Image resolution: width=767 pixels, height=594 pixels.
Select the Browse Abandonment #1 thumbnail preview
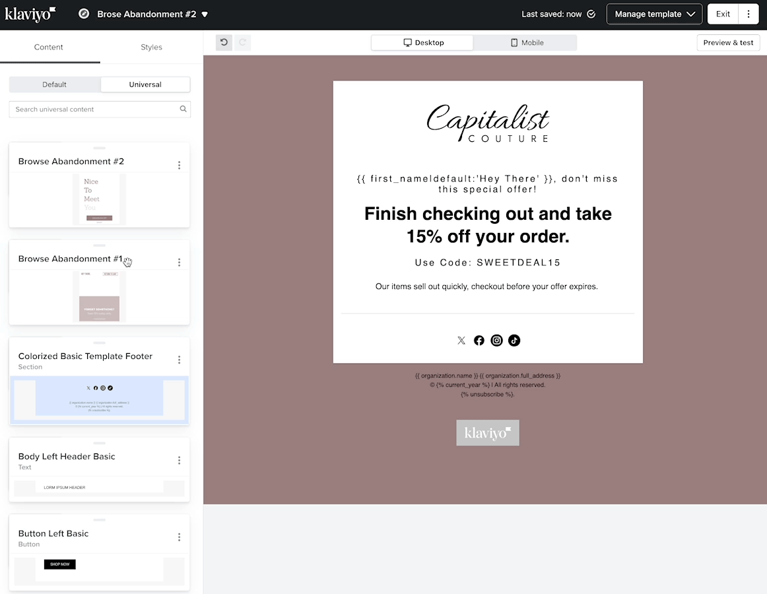click(99, 296)
